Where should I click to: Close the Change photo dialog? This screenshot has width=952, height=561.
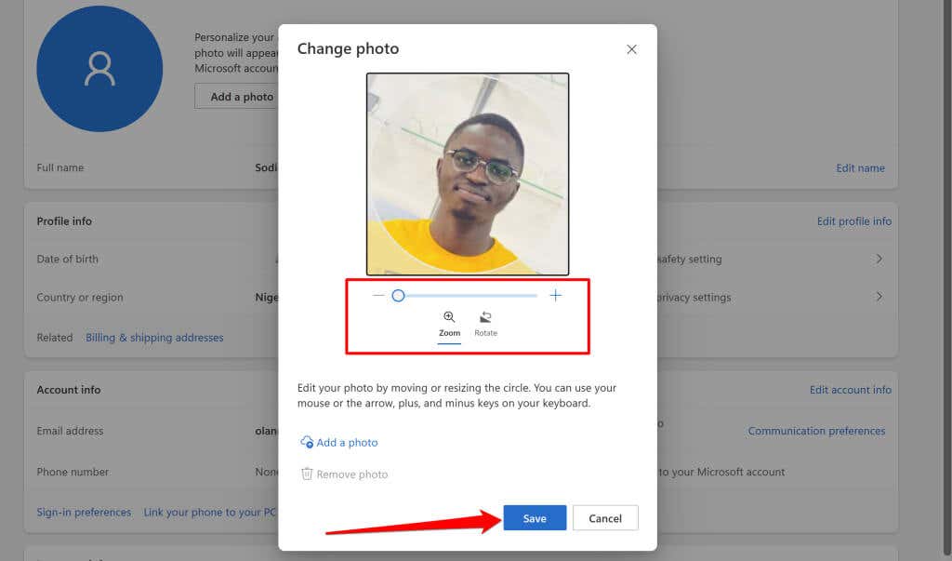tap(631, 49)
